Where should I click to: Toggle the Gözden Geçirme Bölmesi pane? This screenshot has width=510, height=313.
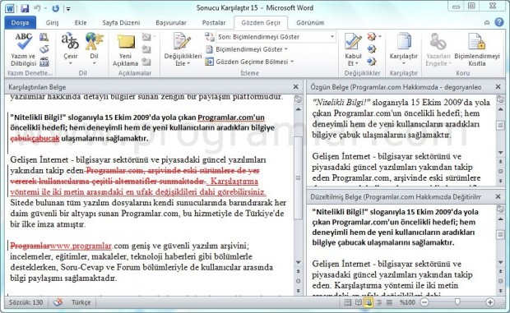(248, 62)
